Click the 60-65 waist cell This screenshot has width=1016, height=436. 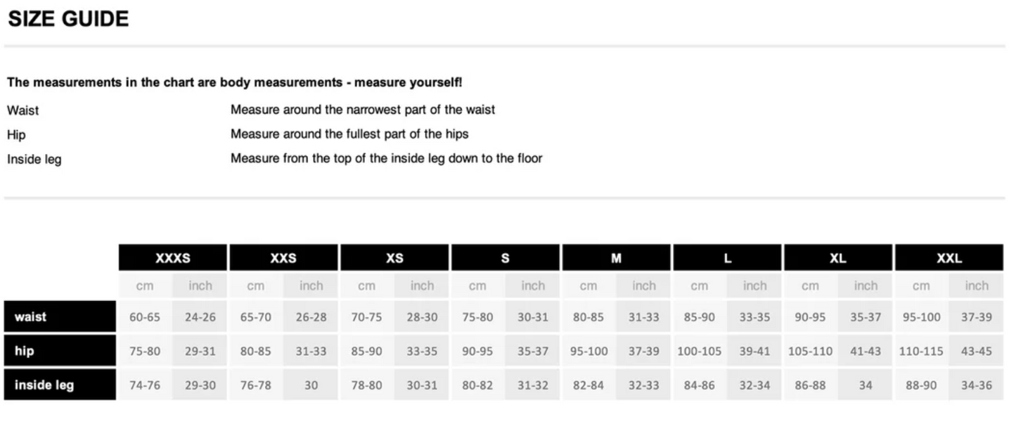[x=145, y=317]
